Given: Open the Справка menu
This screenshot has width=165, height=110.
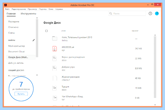Looking at the screenshot, I should click(x=59, y=9).
